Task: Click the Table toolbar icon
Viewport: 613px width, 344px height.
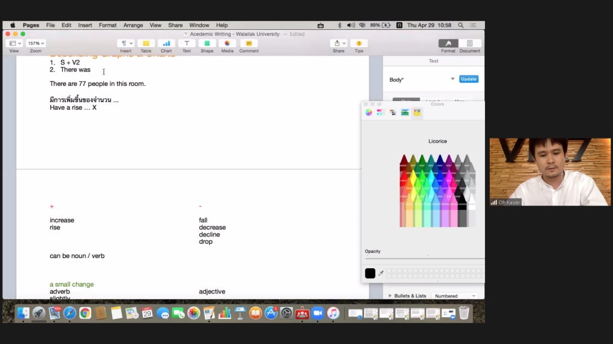Action: [x=146, y=44]
